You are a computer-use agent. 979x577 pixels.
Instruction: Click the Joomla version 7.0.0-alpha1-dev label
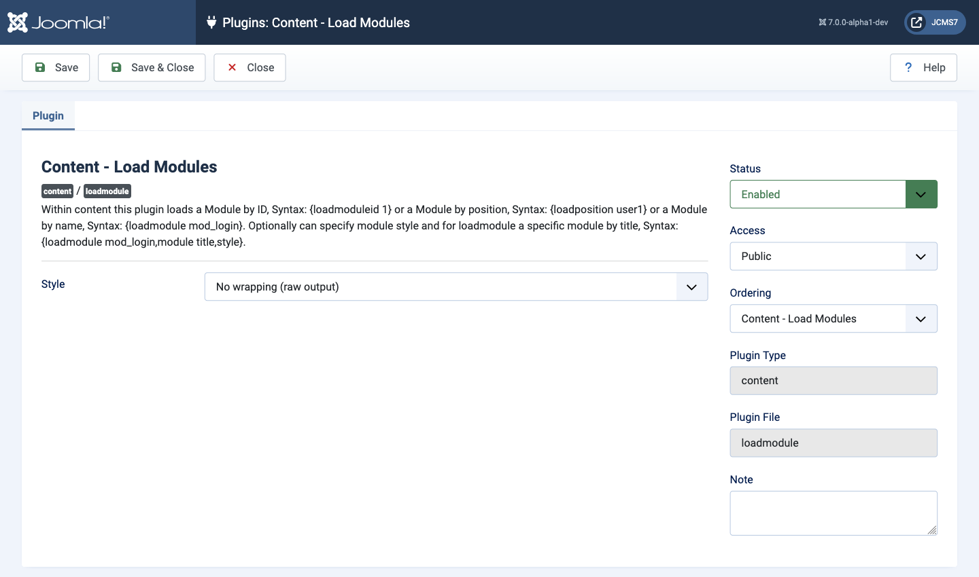tap(853, 22)
